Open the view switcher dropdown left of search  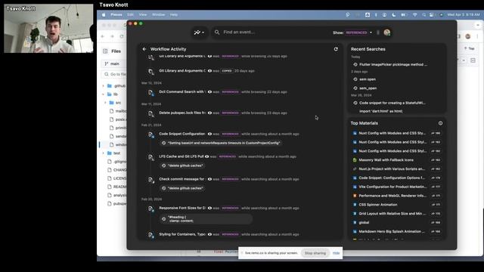(199, 32)
